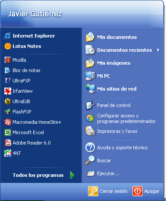The image size is (166, 201).
Task: Open Ayuda y soporte técnico label
Action: tap(122, 148)
